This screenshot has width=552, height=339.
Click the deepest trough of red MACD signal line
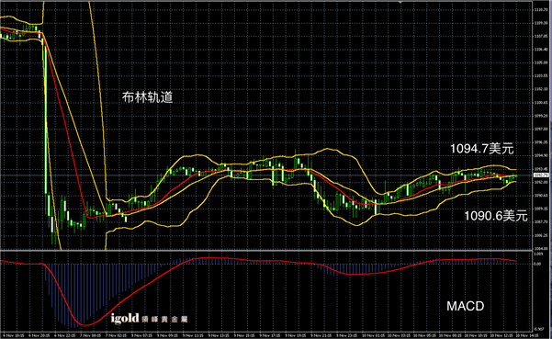(x=84, y=324)
